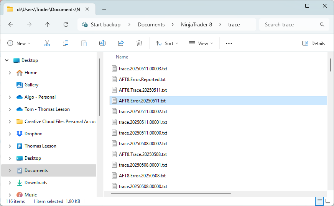Screen dimensions: 334x206
Task: Click NinjaTrader 8 in the breadcrumb
Action: 196,24
